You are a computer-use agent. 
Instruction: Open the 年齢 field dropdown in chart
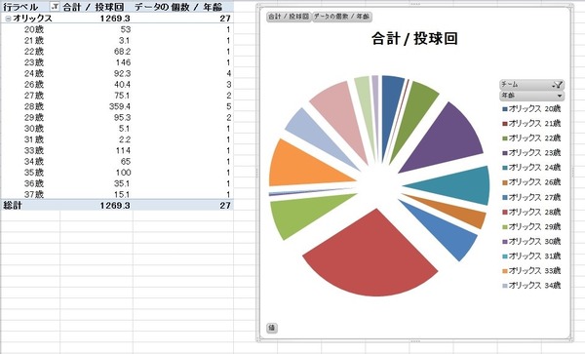531,96
